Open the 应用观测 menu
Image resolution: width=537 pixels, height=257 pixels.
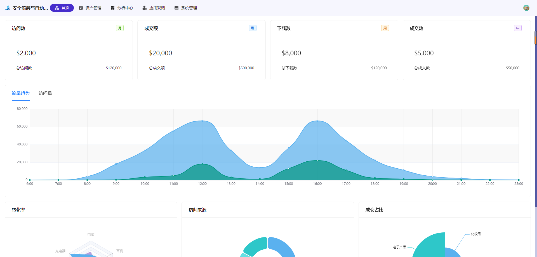154,8
